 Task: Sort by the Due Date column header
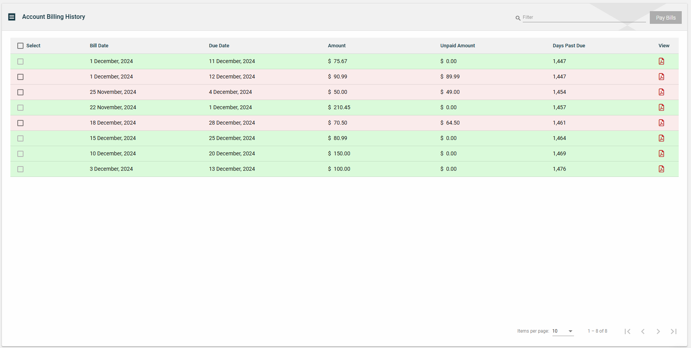tap(219, 45)
